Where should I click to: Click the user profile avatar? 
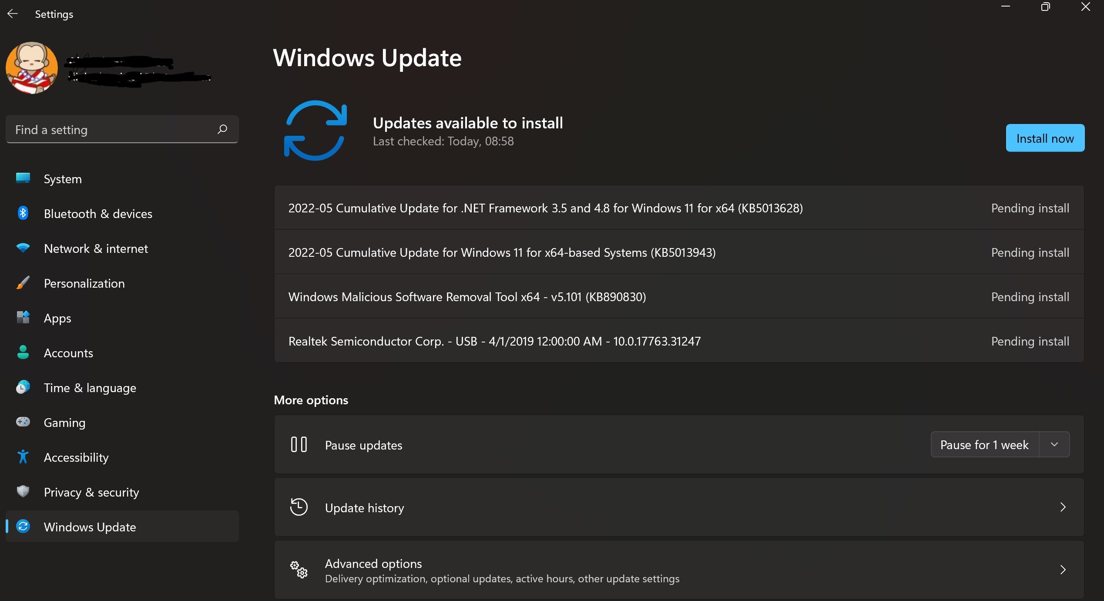tap(32, 68)
